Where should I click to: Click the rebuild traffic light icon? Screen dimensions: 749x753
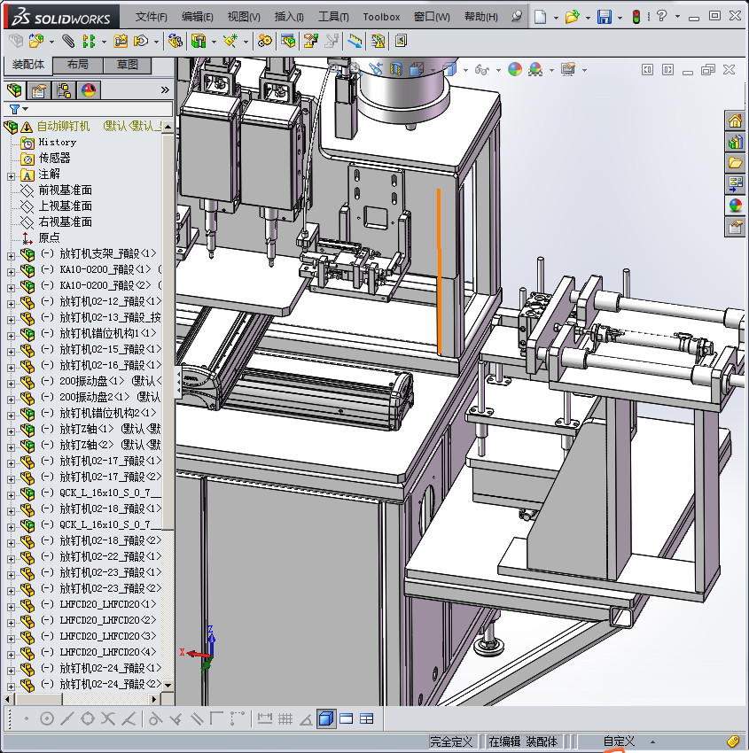pyautogui.click(x=636, y=17)
